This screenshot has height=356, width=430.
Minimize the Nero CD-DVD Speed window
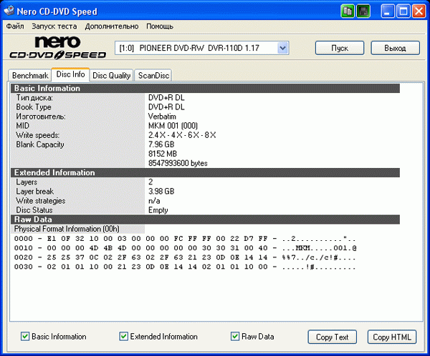click(387, 11)
